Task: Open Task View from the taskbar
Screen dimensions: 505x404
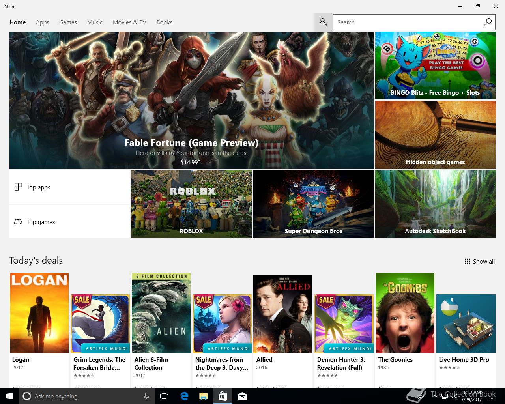Action: [x=164, y=396]
